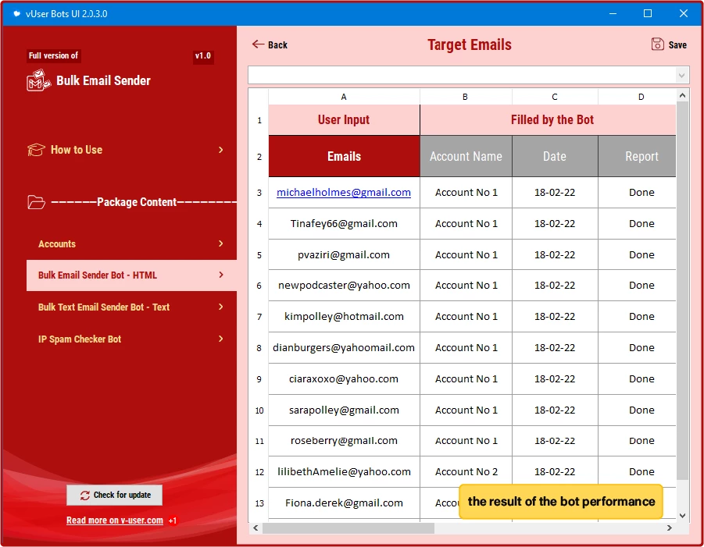Image resolution: width=704 pixels, height=547 pixels.
Task: Click the Package Content folder icon
Action: coord(36,202)
